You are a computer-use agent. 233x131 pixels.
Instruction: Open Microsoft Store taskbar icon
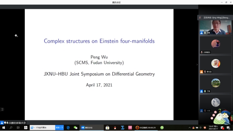tap(107, 127)
